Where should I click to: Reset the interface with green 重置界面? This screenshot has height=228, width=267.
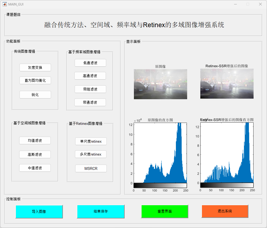[x=165, y=211]
